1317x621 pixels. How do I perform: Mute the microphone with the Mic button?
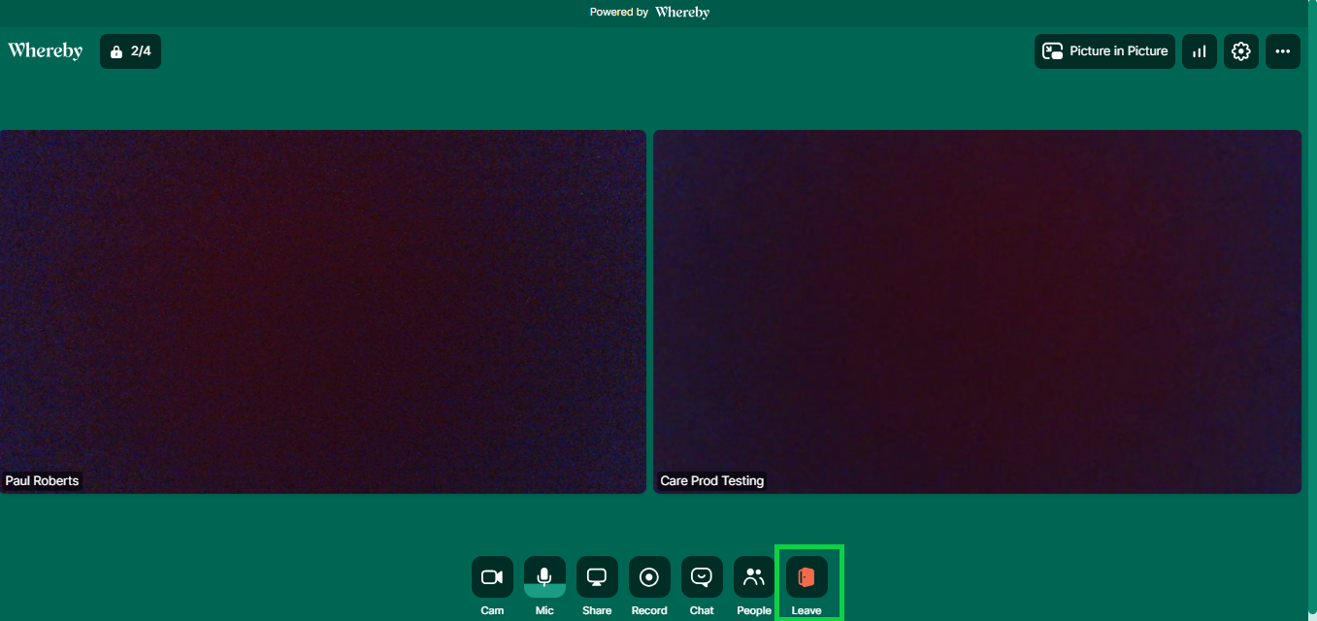(x=544, y=577)
